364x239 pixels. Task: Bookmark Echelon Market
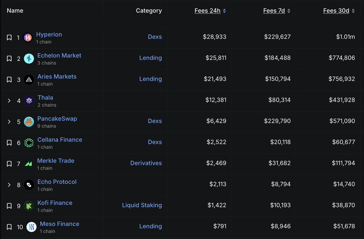click(9, 59)
